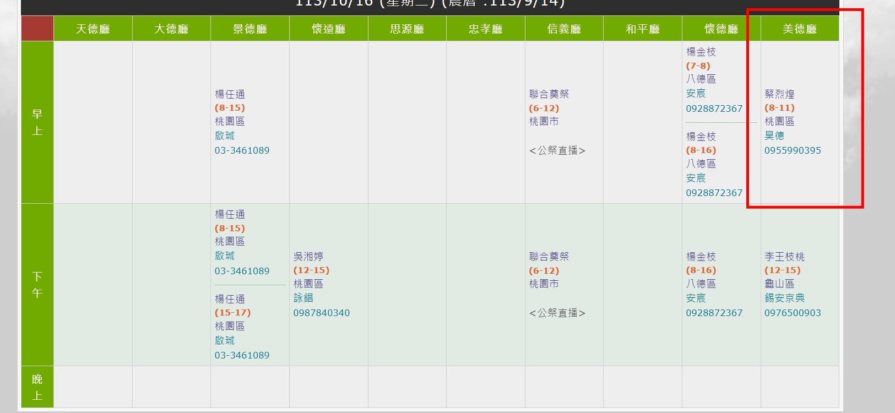Click the 早上 morning row header
895x413 pixels.
point(37,122)
